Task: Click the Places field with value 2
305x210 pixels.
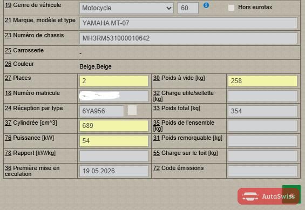Action: [114, 81]
